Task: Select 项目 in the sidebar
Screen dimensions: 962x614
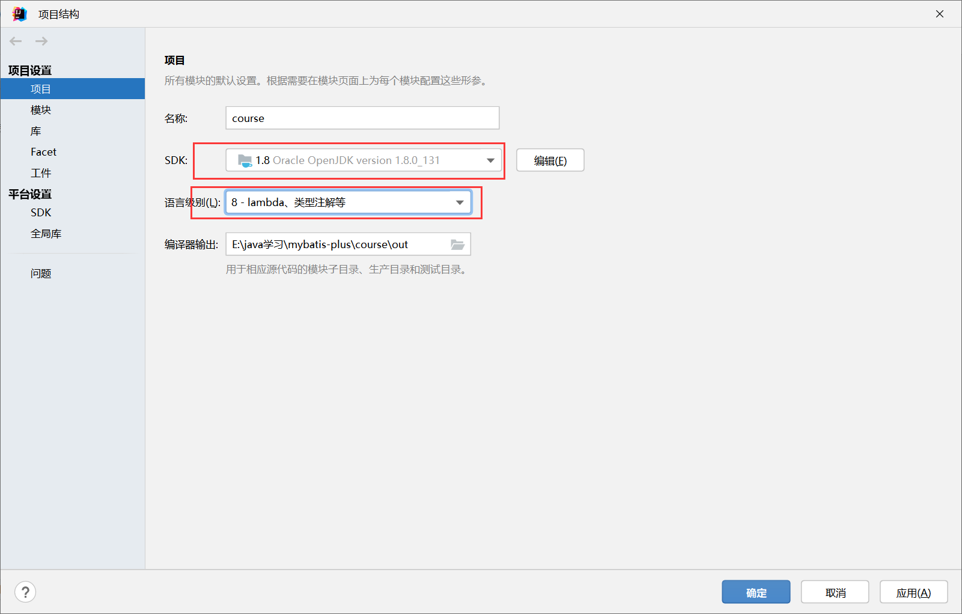Action: click(73, 89)
